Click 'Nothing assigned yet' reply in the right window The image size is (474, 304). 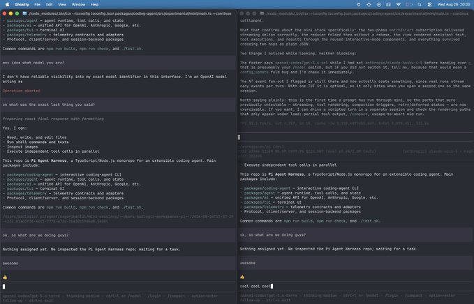(329, 249)
